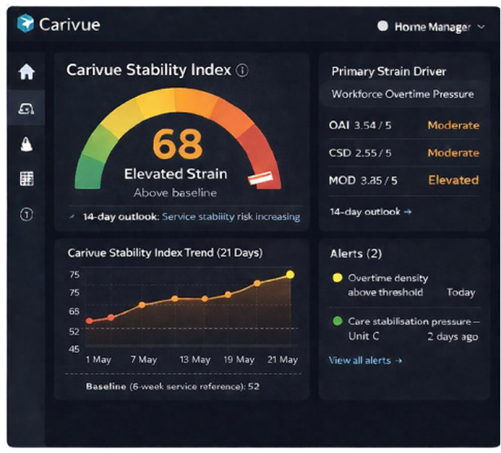Click the MOD 3.85 / 5 row

tap(404, 180)
